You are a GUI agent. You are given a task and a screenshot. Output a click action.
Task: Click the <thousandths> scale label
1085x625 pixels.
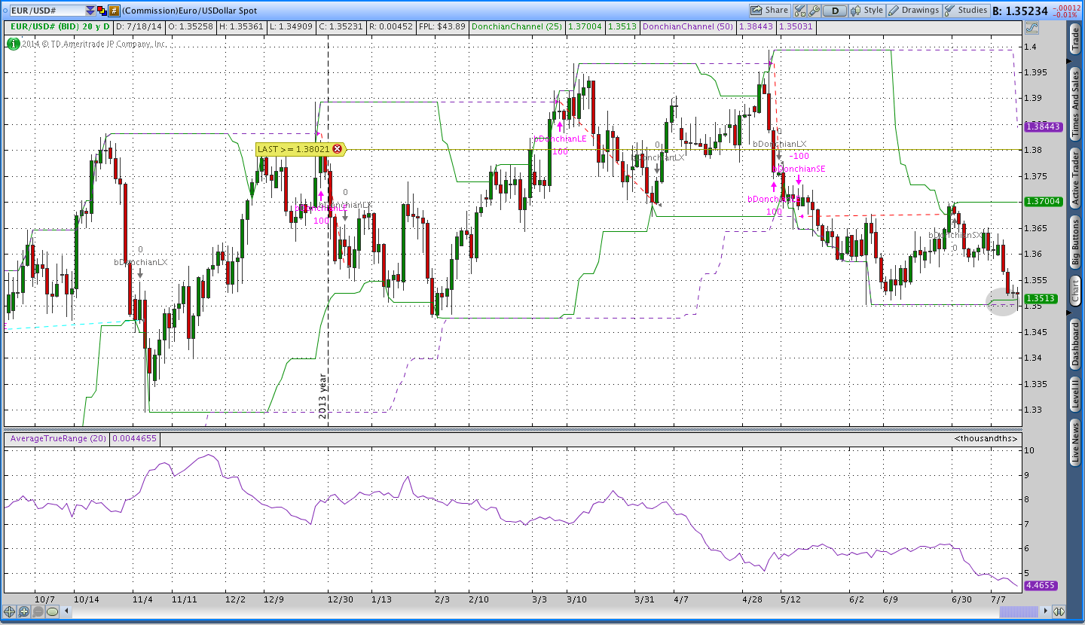click(986, 438)
